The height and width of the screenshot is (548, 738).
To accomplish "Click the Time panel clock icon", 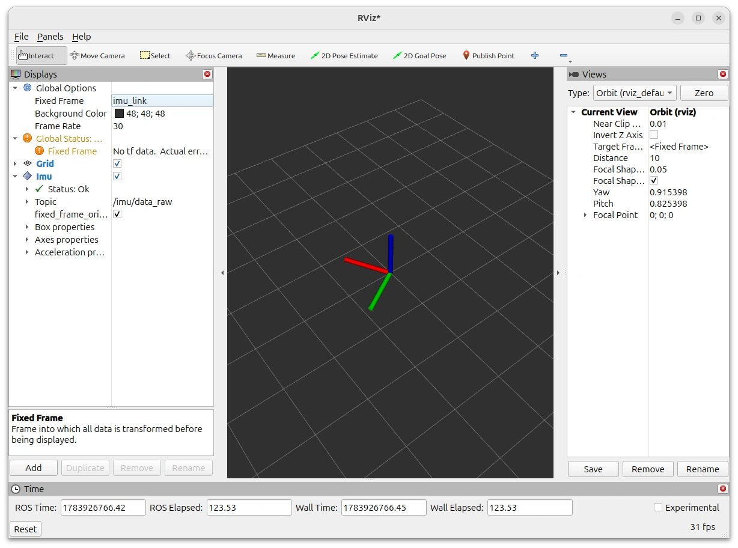I will pos(16,489).
